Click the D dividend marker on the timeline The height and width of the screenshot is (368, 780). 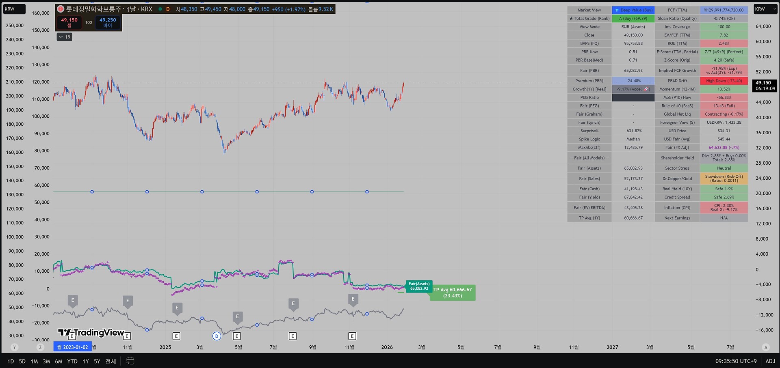(x=217, y=336)
